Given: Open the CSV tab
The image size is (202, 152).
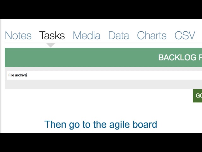Looking at the screenshot, I should pos(185,35).
